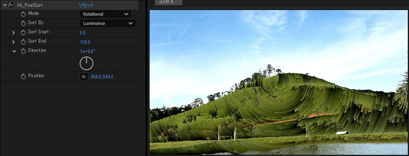Click the Direction angle dial

coord(86,63)
